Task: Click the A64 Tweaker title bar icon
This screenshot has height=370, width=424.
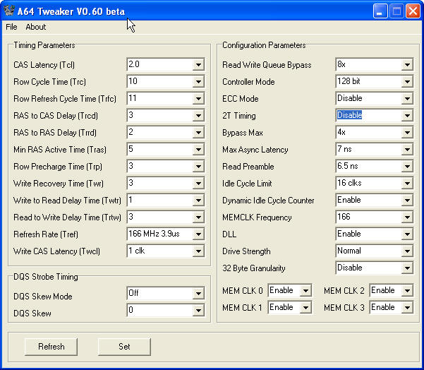Action: point(9,11)
